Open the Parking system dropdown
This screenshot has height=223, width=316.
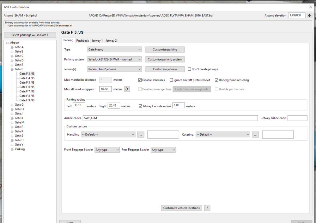(114, 59)
